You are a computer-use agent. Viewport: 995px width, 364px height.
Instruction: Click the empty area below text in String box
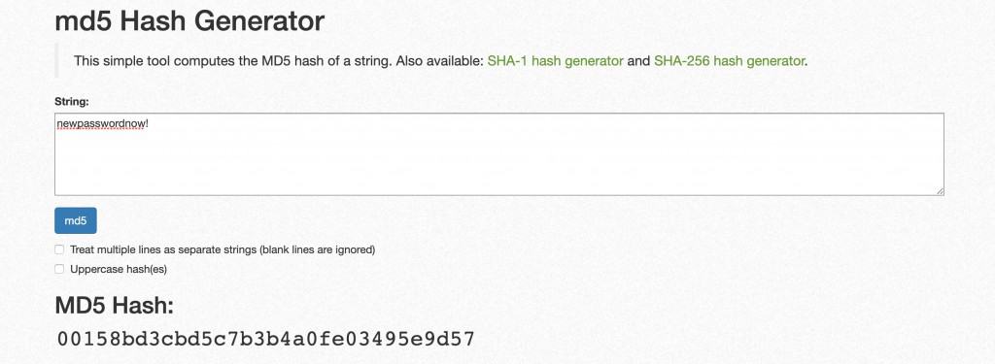(x=499, y=165)
